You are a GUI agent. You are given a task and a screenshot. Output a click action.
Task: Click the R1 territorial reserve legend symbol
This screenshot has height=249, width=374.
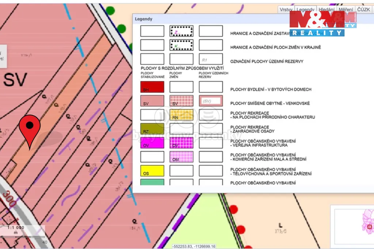[211, 59]
